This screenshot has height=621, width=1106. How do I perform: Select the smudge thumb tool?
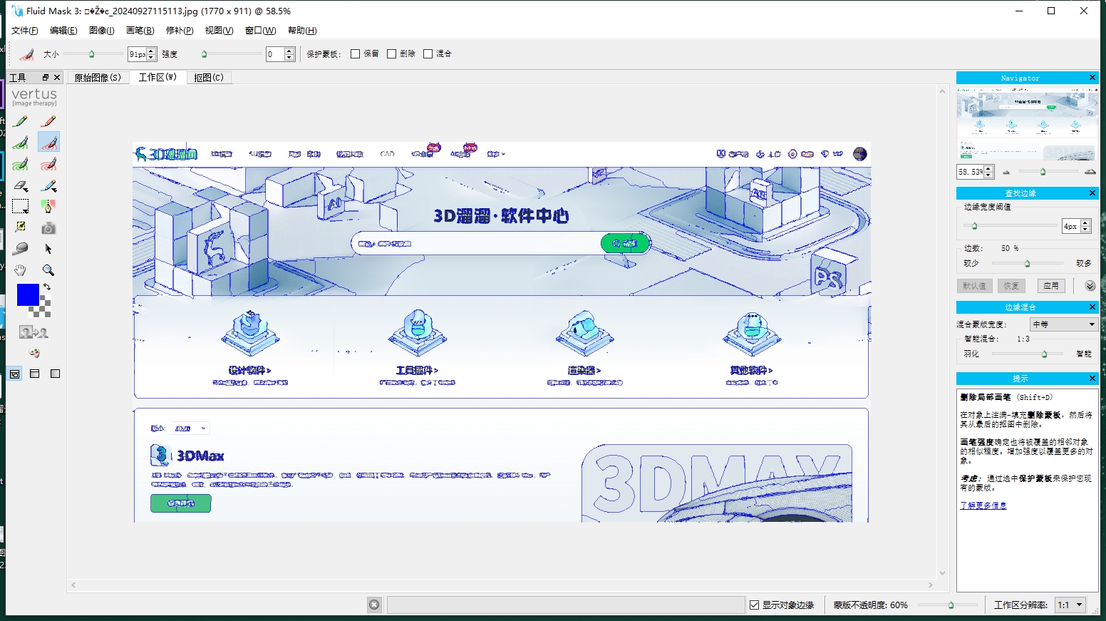pyautogui.click(x=21, y=249)
